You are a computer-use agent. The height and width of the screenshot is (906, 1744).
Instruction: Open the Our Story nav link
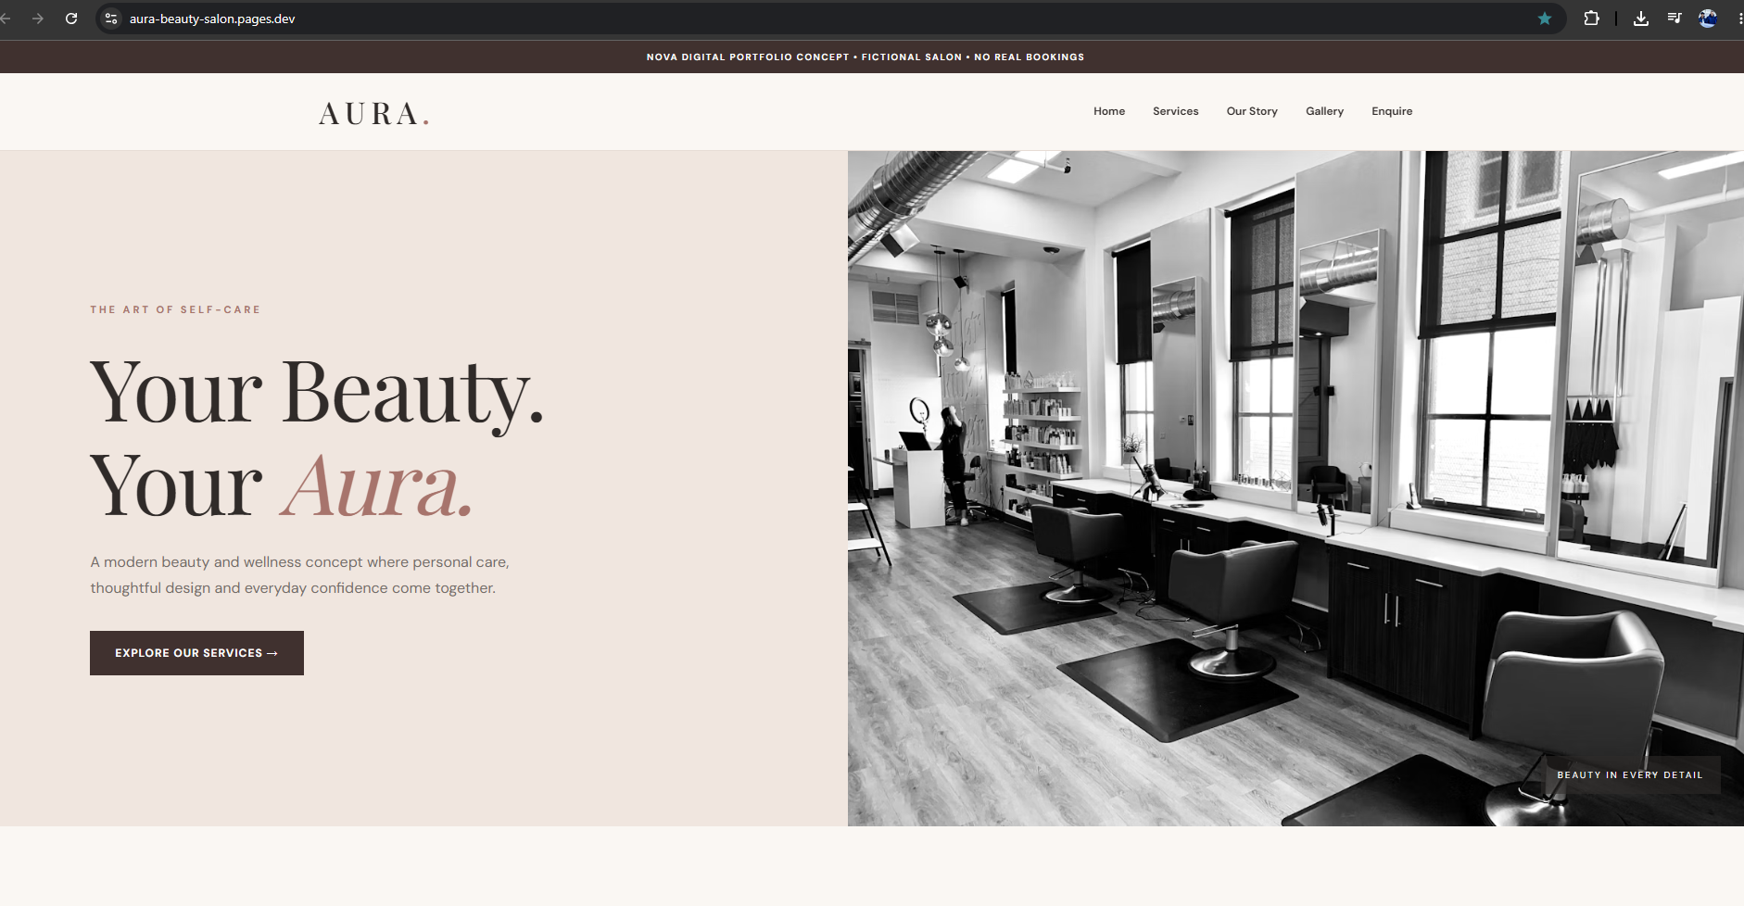[1252, 111]
